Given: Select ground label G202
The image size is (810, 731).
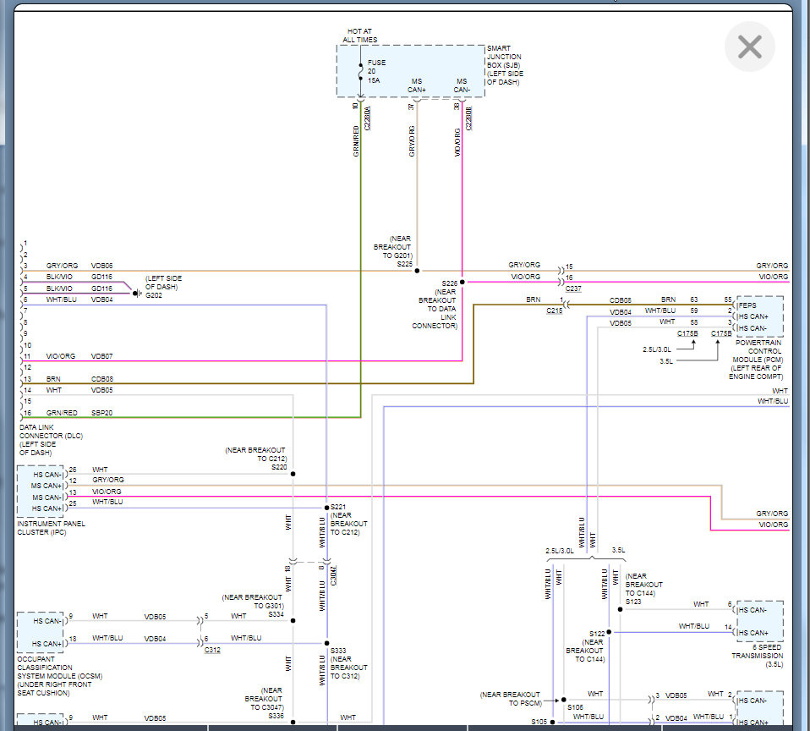Looking at the screenshot, I should (x=153, y=295).
